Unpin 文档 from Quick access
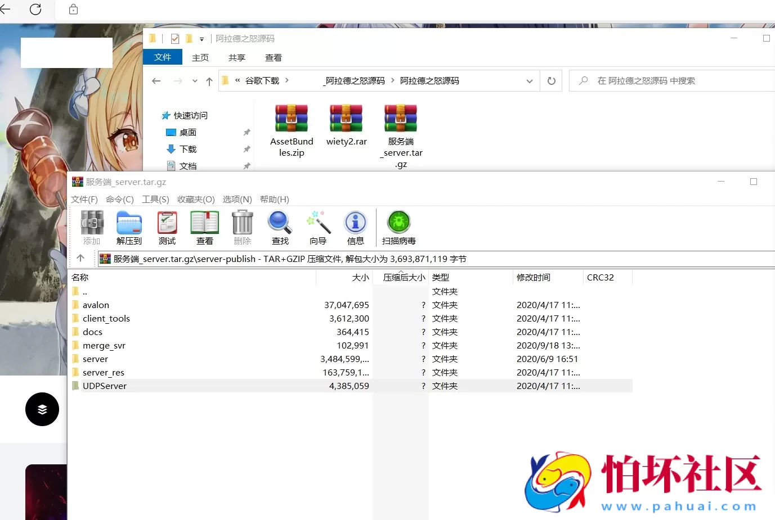The width and height of the screenshot is (775, 520). click(x=247, y=166)
